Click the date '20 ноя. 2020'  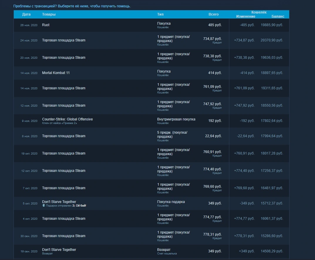[29, 58]
